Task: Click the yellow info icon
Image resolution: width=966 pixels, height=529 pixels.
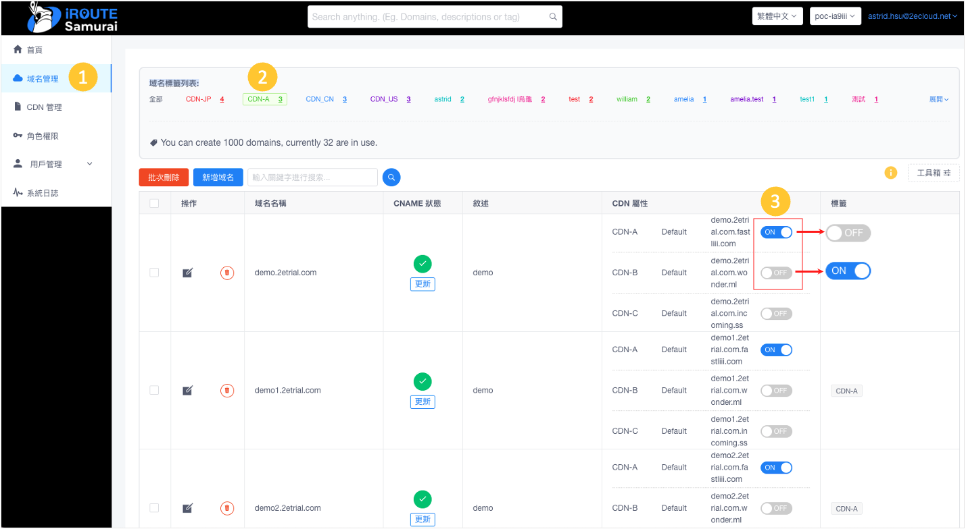Action: [891, 173]
